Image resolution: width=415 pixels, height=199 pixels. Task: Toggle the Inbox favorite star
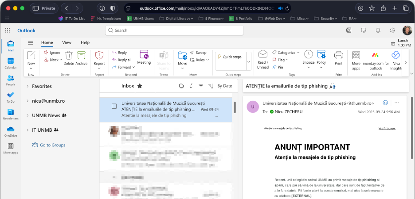pos(140,86)
